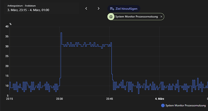Screen dimensions: 208x111
Task: Click the 40 value on y-axis
Action: click(x=7, y=27)
